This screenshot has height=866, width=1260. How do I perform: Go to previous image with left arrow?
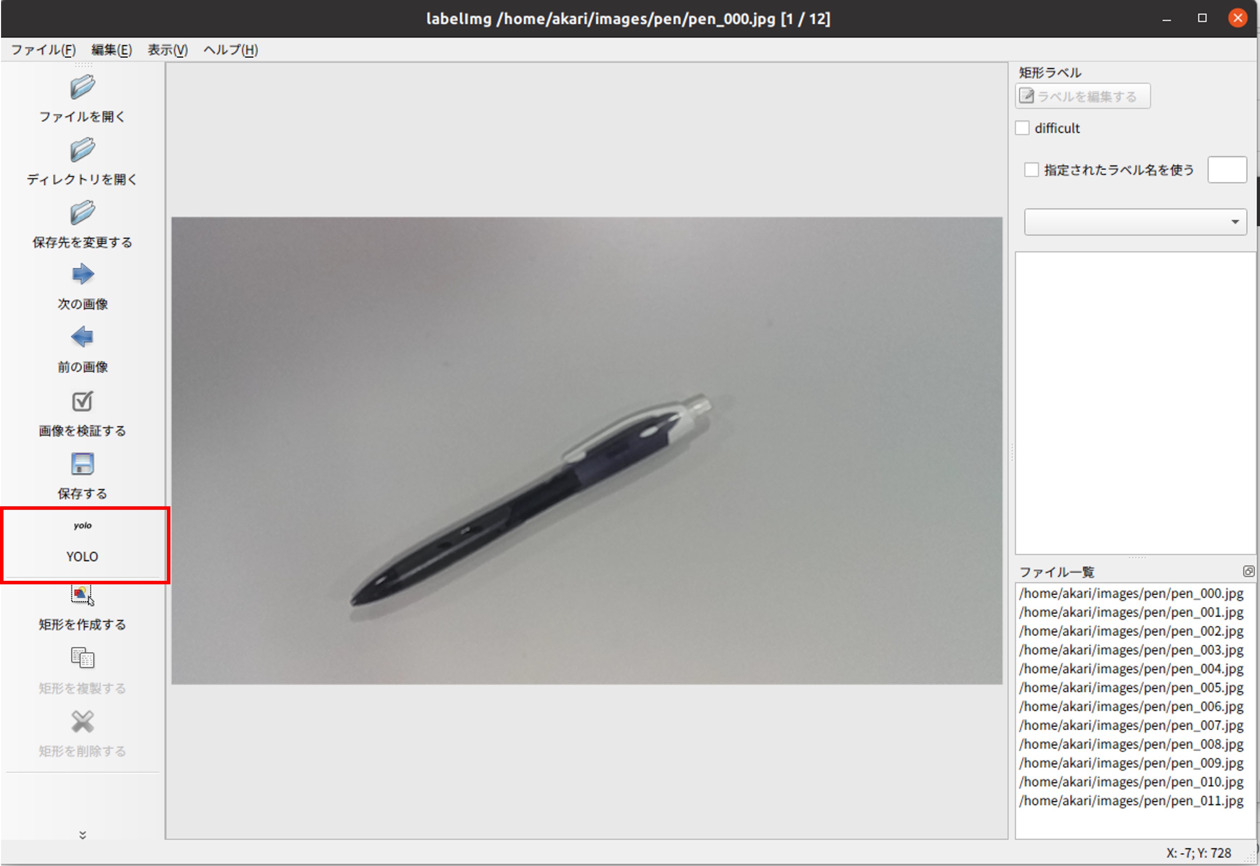coord(83,338)
